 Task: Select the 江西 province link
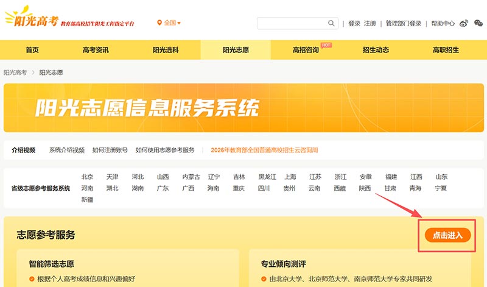tap(416, 177)
